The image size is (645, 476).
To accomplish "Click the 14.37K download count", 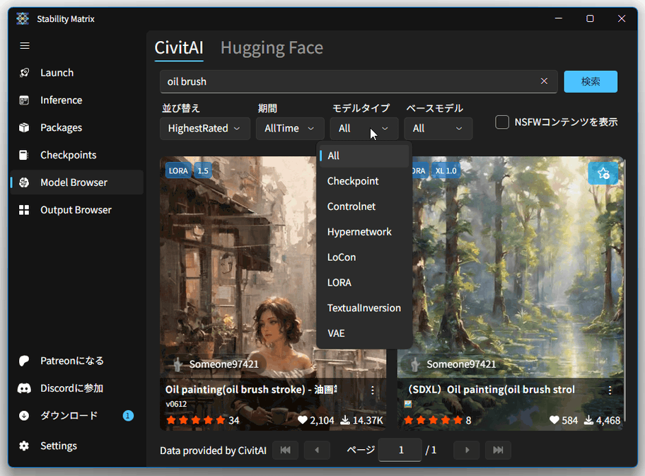I will point(362,420).
